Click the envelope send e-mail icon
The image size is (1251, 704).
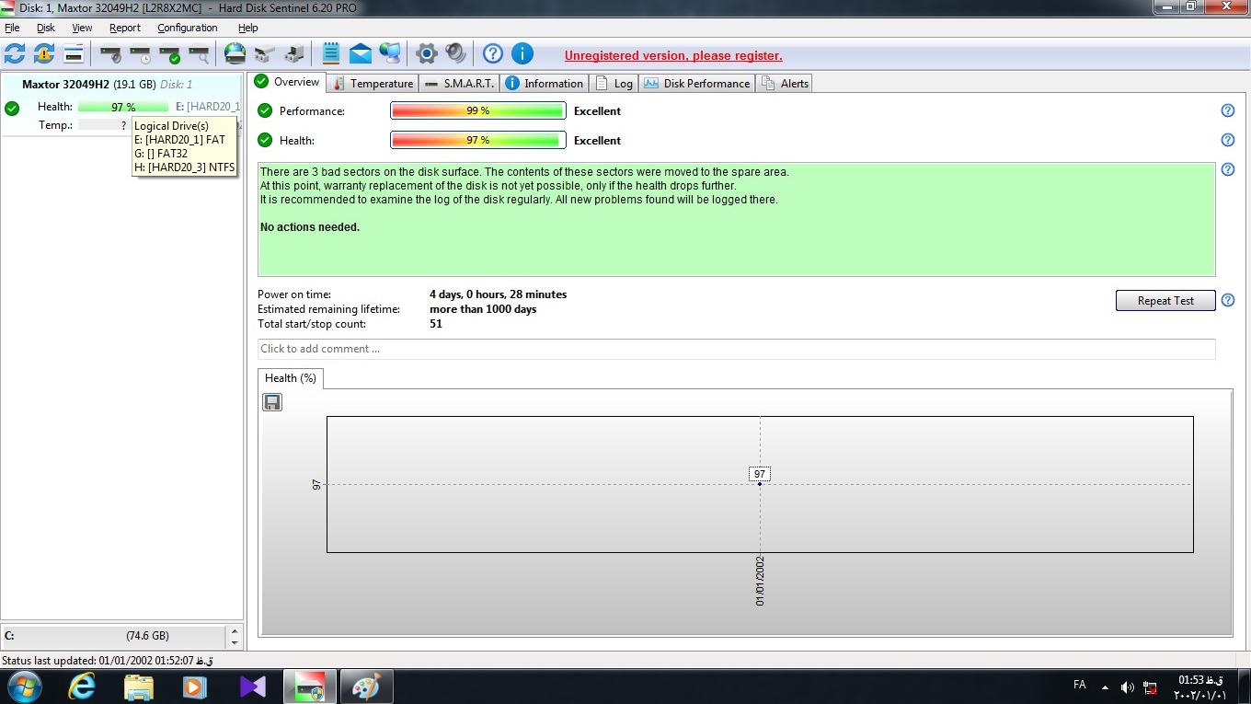[361, 54]
